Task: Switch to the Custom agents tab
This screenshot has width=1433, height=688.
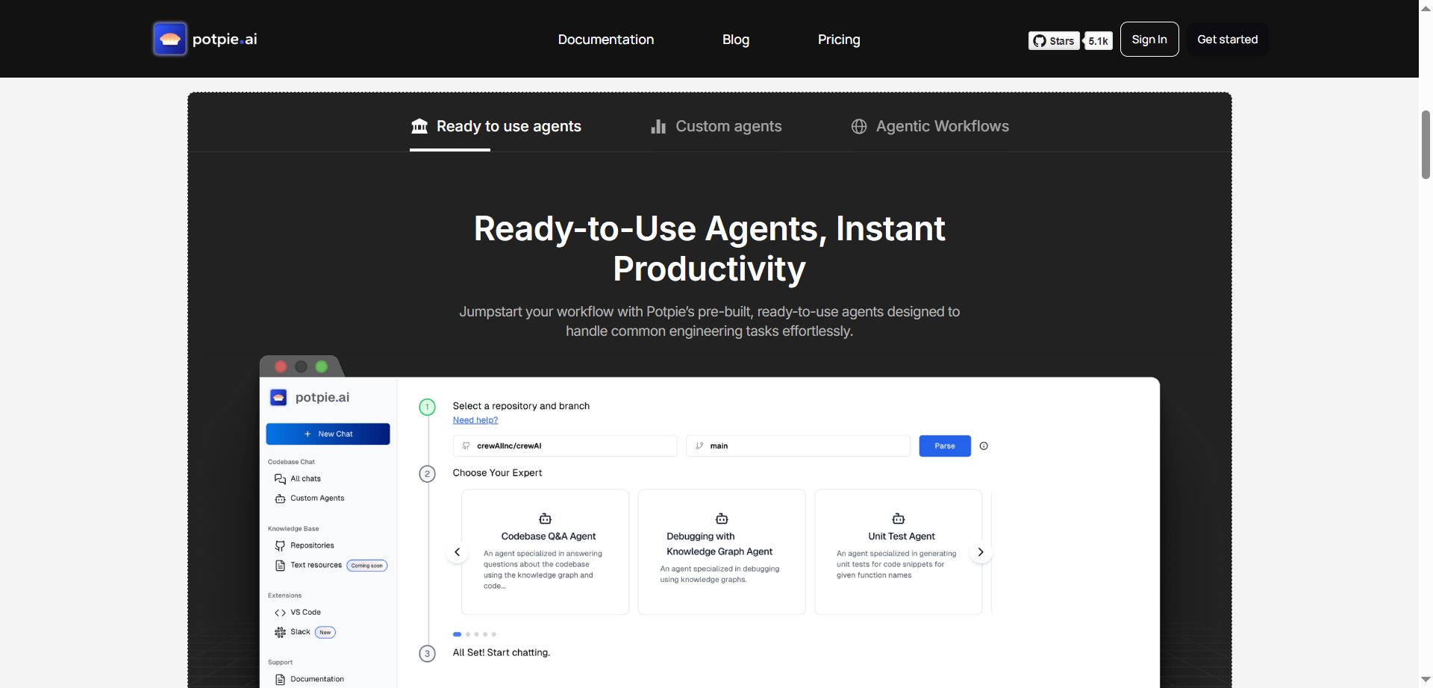Action: click(716, 126)
